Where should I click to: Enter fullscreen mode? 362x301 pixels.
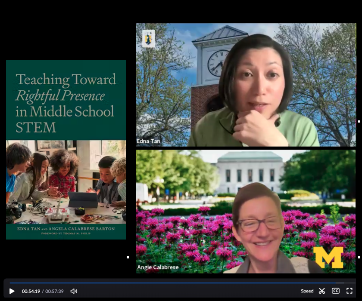click(x=350, y=291)
